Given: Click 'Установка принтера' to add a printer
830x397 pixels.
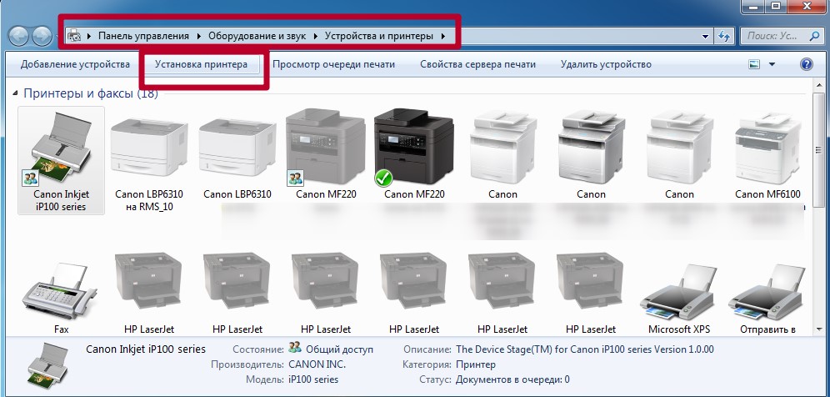Looking at the screenshot, I should coord(201,64).
